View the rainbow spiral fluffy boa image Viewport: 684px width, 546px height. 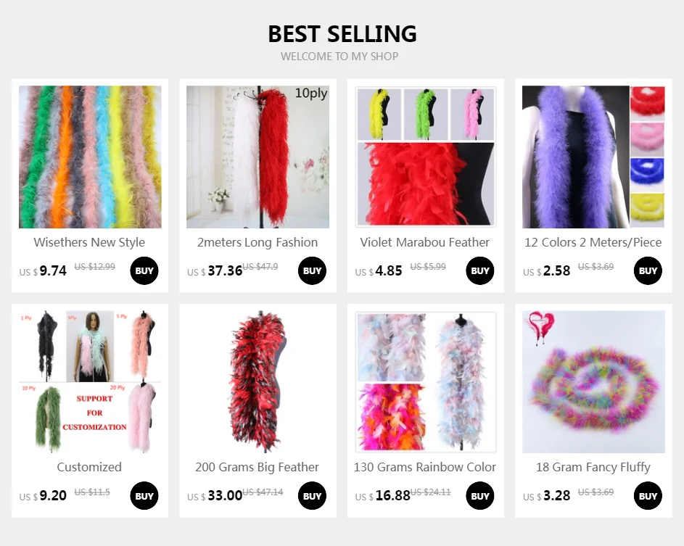pyautogui.click(x=594, y=382)
